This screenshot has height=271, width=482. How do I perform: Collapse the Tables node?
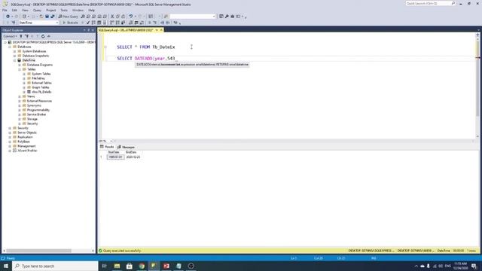[x=20, y=69]
